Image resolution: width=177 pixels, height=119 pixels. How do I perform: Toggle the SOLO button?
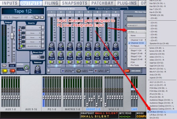click(x=5, y=71)
